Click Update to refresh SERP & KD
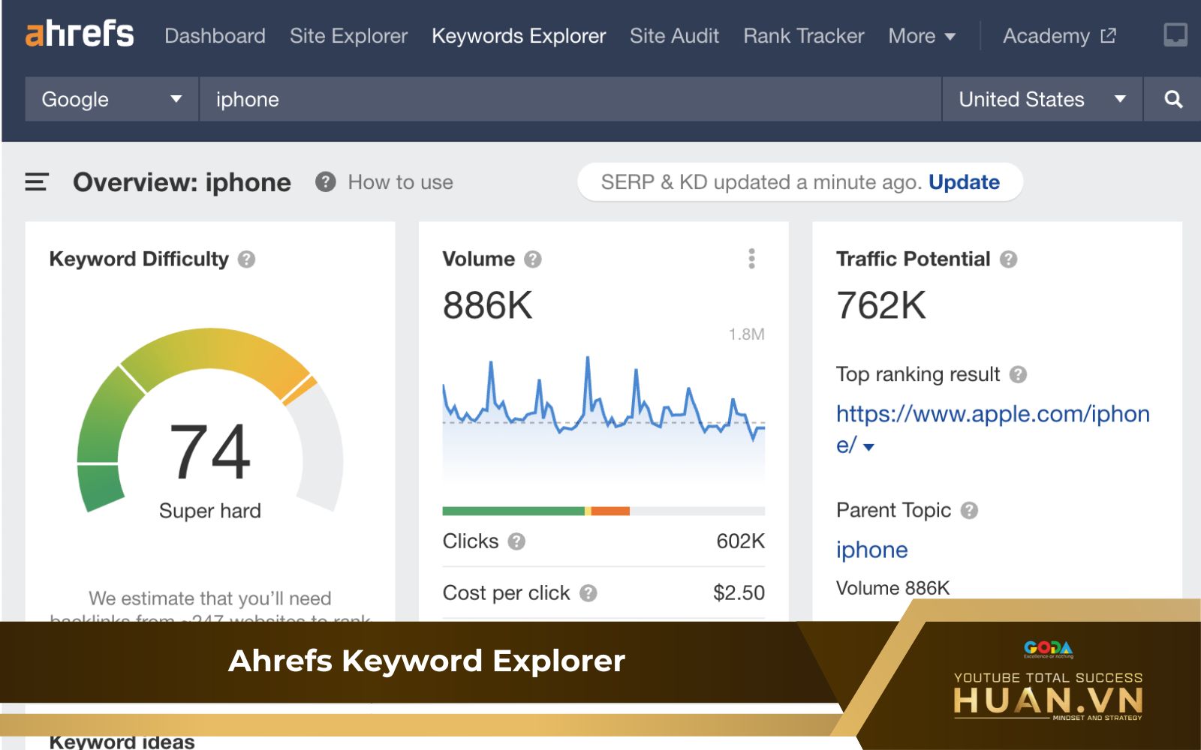Viewport: 1201px width, 750px height. pyautogui.click(x=964, y=182)
